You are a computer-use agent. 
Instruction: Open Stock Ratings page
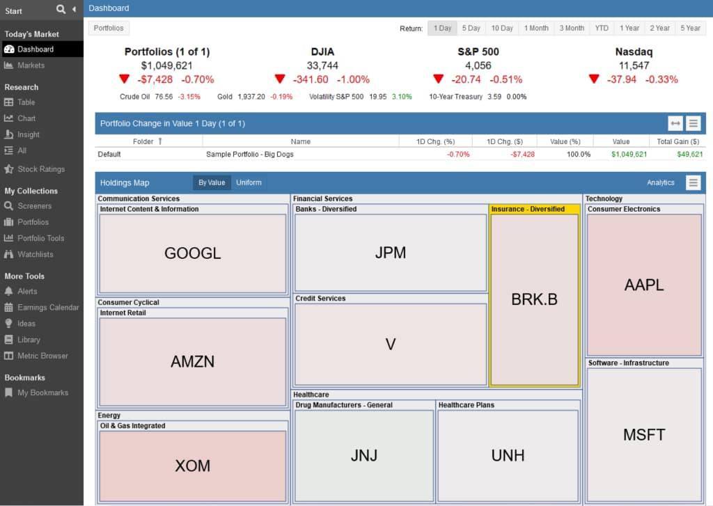42,169
